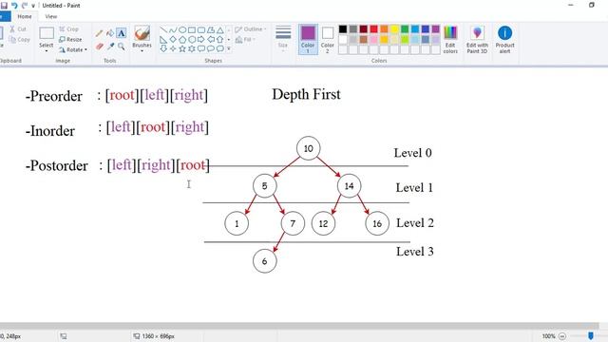Choose the Right triangle shape
608x342 pixels.
point(163,39)
